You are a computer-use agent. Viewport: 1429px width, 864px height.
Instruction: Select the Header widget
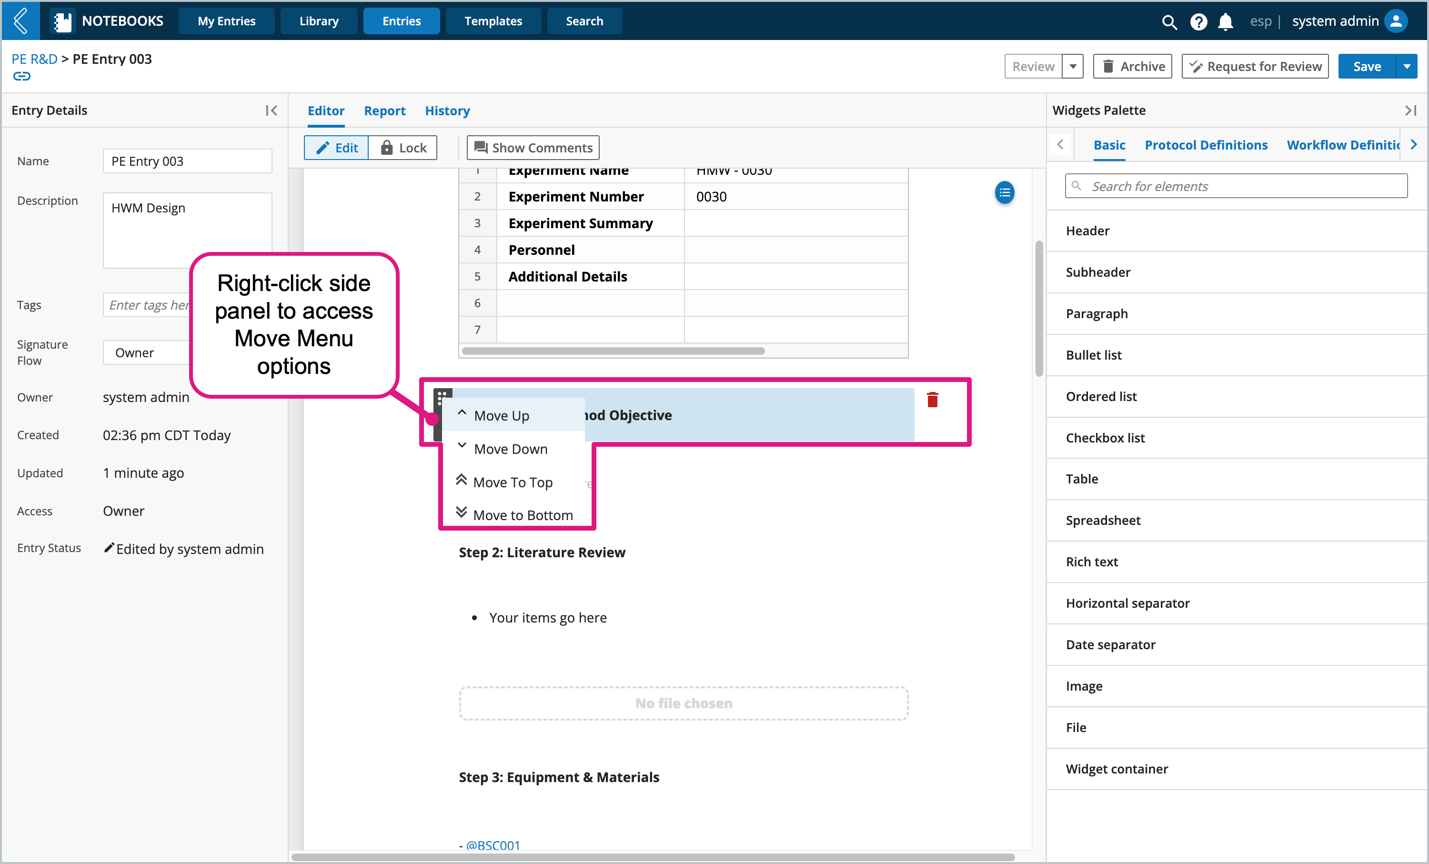tap(1237, 231)
